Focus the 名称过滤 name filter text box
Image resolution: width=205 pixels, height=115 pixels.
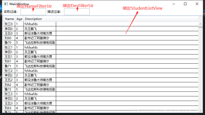[x=33, y=12]
